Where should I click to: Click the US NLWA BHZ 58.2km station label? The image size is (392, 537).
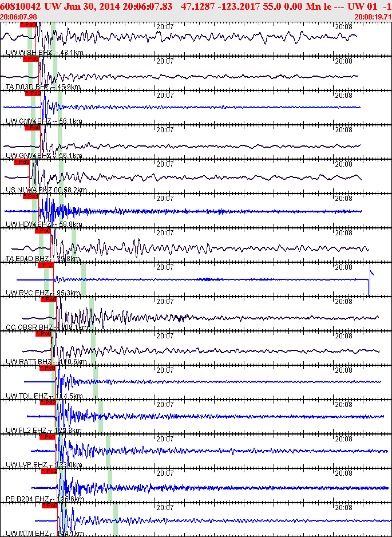(x=46, y=190)
